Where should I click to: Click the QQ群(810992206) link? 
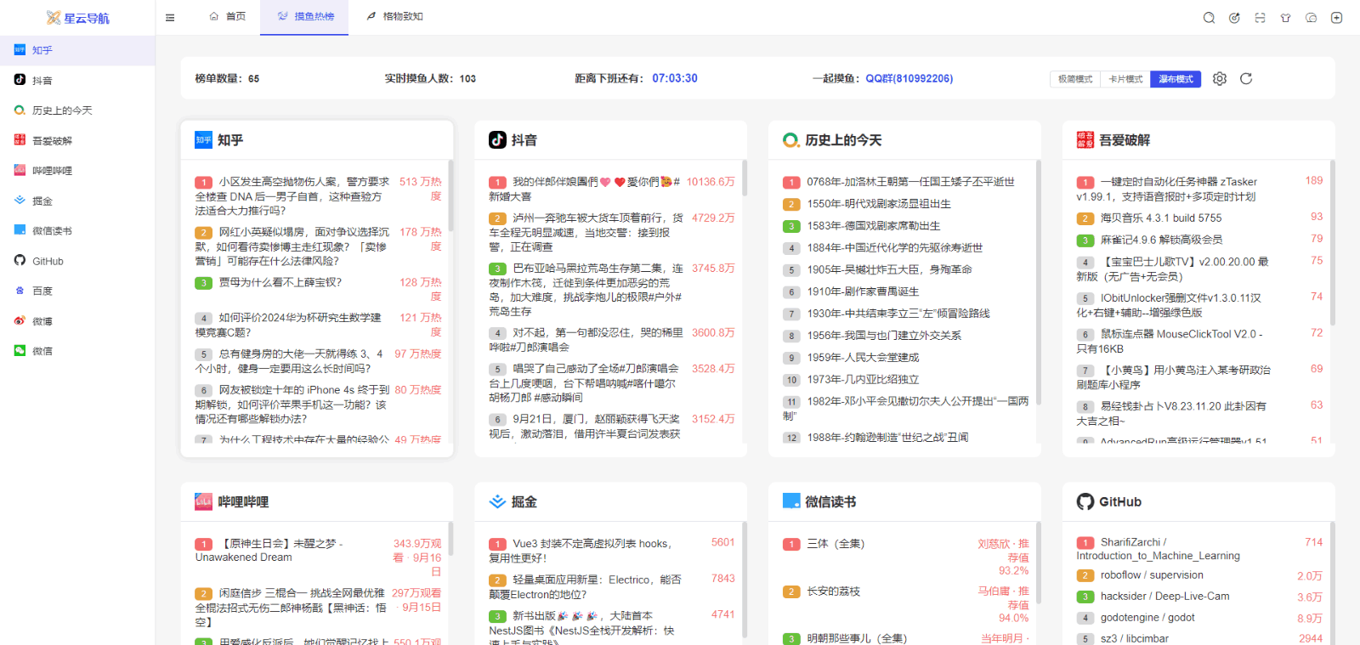point(909,78)
